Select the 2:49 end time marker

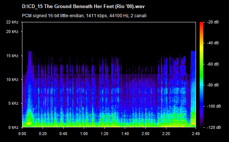[196, 134]
